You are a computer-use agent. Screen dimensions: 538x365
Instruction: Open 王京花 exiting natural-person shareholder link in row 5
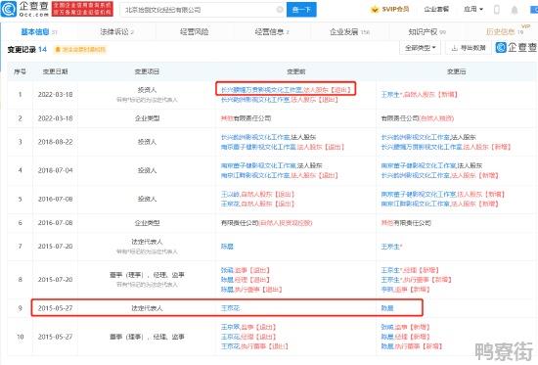[230, 204]
